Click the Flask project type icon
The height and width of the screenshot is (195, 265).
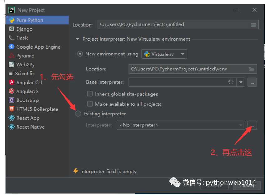click(12, 38)
